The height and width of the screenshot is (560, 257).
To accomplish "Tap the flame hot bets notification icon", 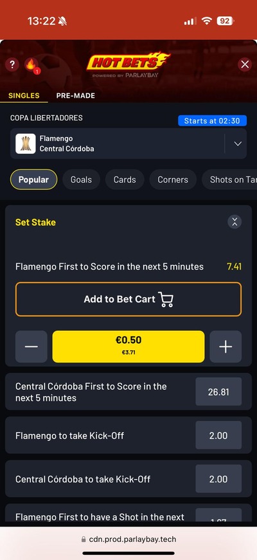I will coord(31,65).
